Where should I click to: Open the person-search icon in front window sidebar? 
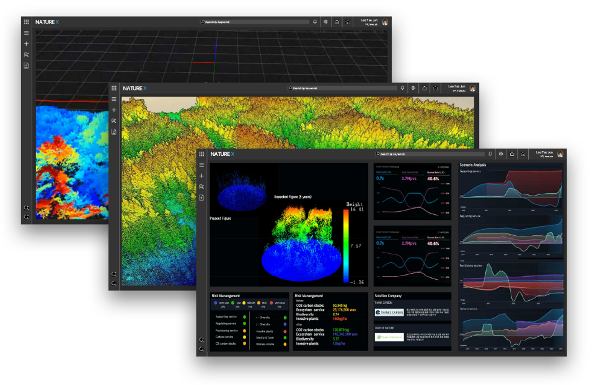(201, 187)
